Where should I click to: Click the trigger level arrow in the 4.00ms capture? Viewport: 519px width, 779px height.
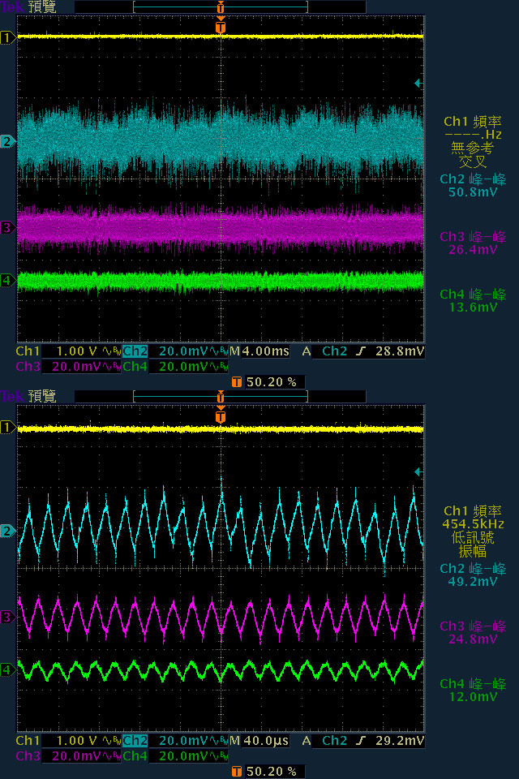pyautogui.click(x=418, y=84)
